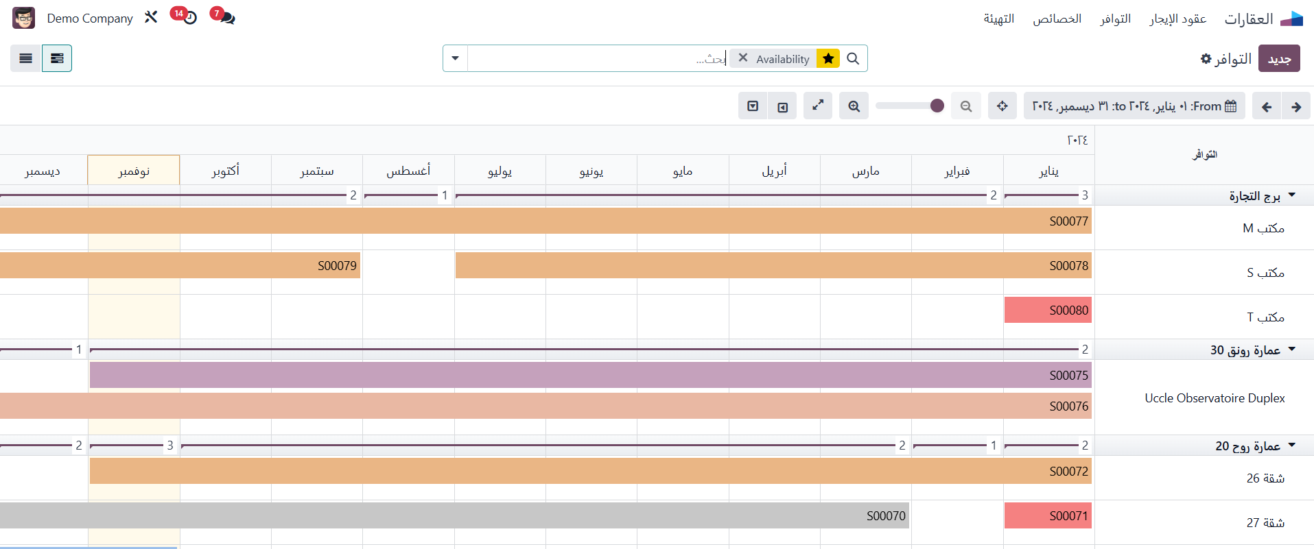Screen dimensions: 1314x549
Task: Click the expand arrows icon in the toolbar
Action: click(x=817, y=106)
